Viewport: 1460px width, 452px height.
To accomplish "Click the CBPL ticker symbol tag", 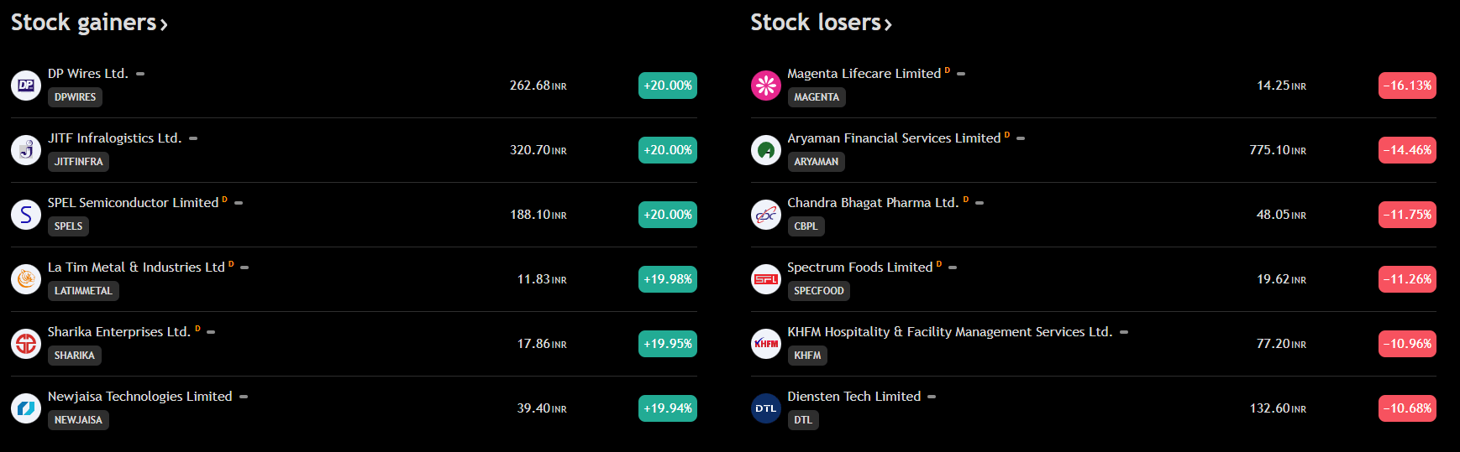I will [806, 226].
